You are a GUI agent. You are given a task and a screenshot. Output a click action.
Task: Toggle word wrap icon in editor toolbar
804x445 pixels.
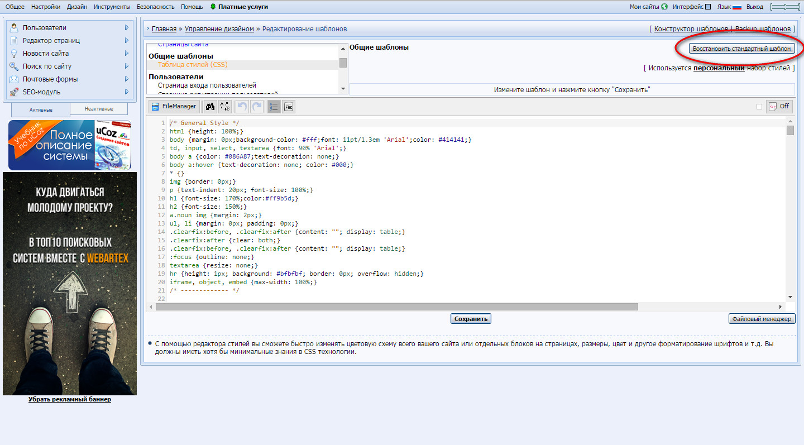click(x=288, y=106)
